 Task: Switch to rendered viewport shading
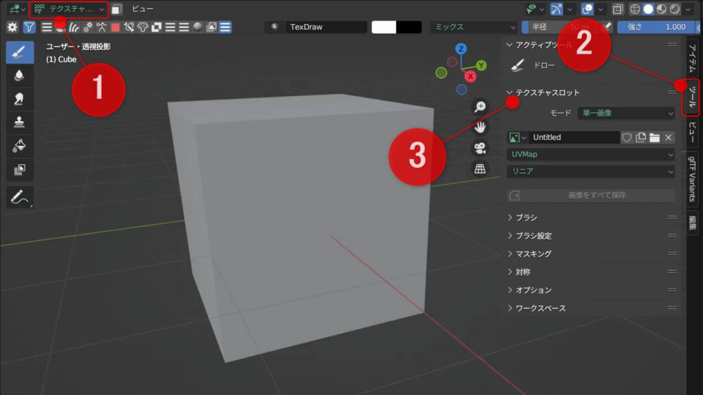(x=675, y=9)
